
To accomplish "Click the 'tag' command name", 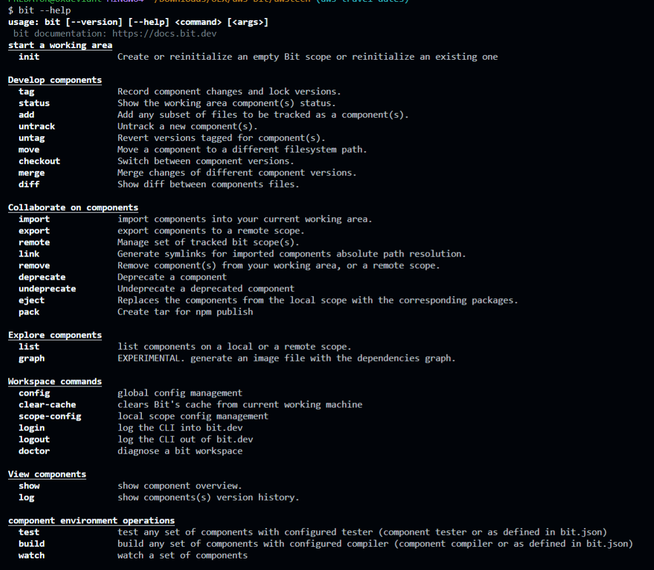I will 26,92.
